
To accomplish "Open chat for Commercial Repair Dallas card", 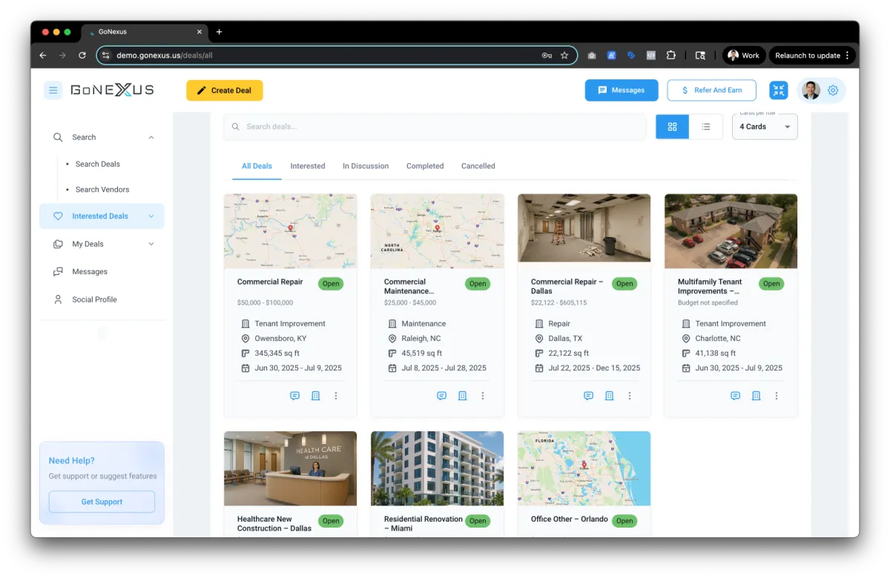I will click(588, 396).
